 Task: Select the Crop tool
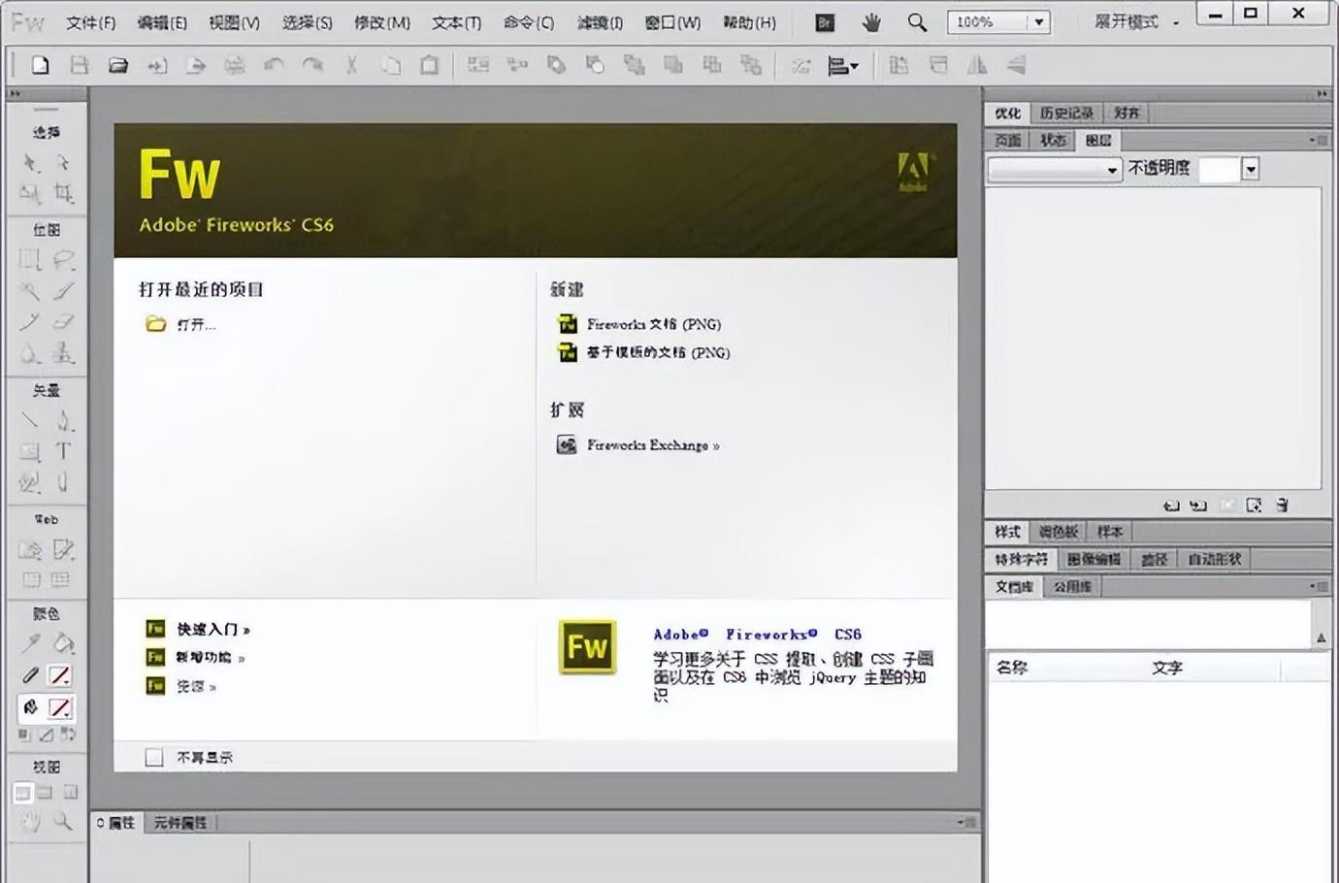click(63, 194)
